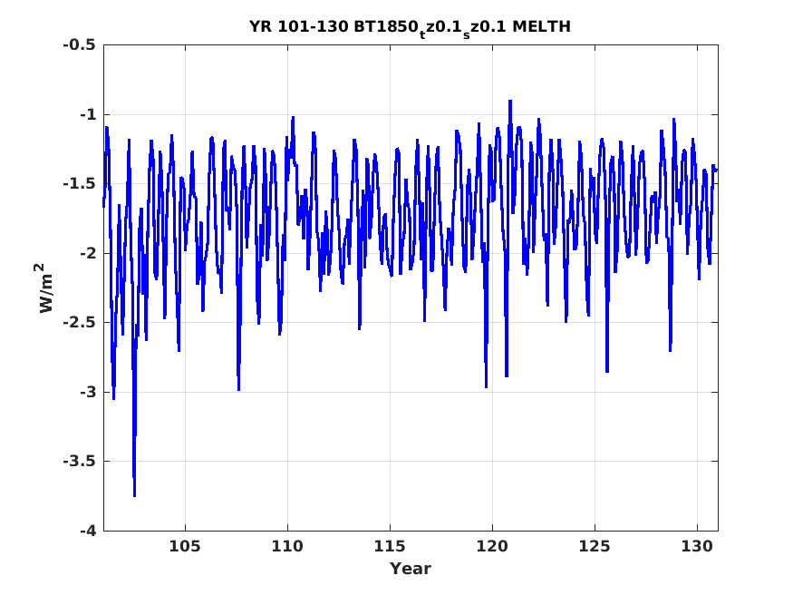Click the W/m² y-axis label
The image size is (793, 595).
pos(45,288)
